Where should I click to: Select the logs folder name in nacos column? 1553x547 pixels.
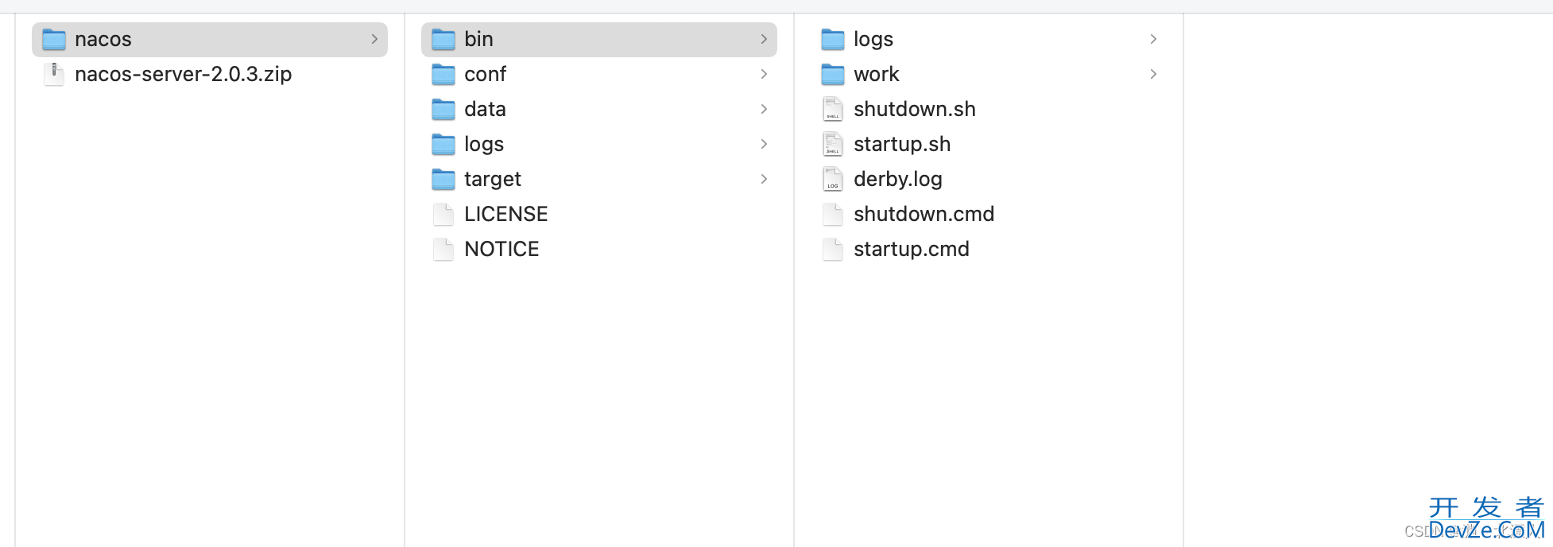(484, 144)
